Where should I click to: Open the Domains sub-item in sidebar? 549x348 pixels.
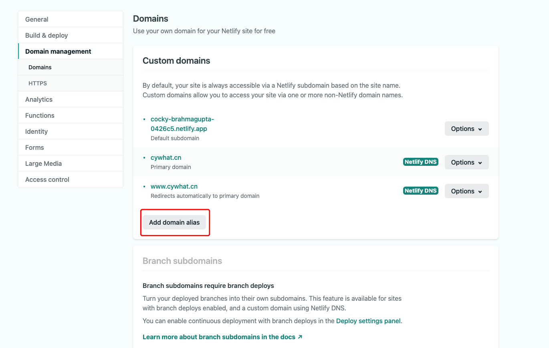[40, 67]
